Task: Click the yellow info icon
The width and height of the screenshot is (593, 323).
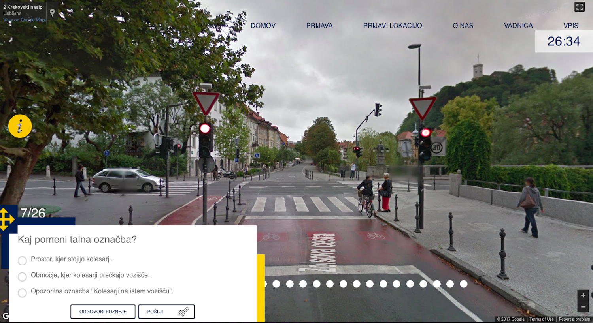Action: click(20, 126)
